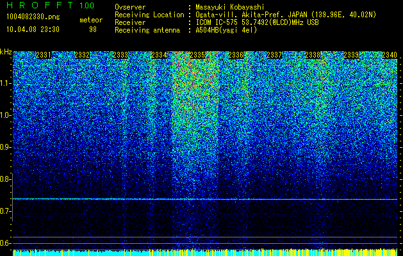
Task: Click the 1.1 frequency axis label
Action: click(x=4, y=83)
